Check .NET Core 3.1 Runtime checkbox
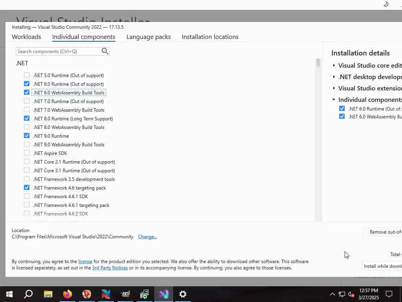402x302 pixels. (27, 170)
